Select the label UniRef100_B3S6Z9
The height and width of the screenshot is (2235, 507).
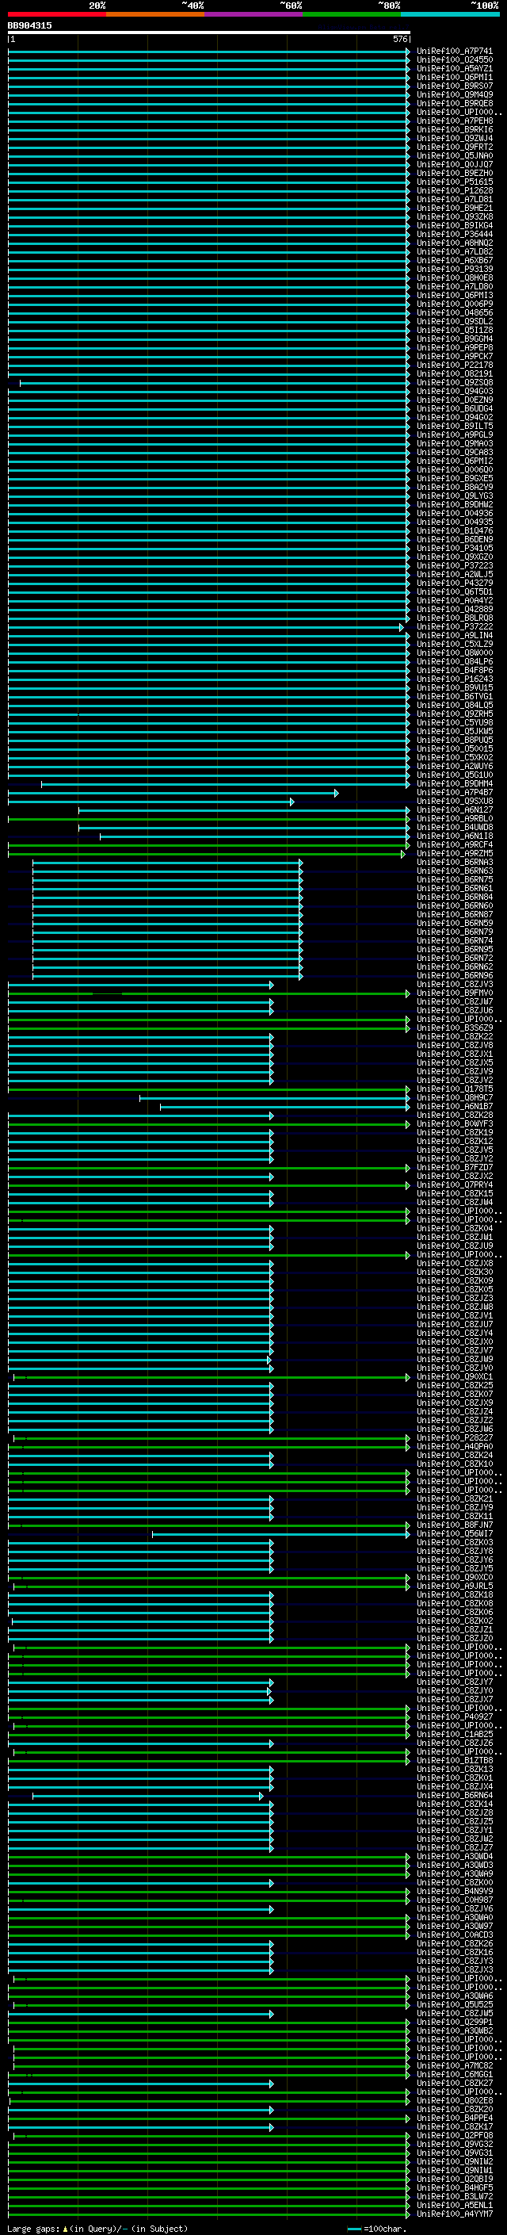[455, 1028]
